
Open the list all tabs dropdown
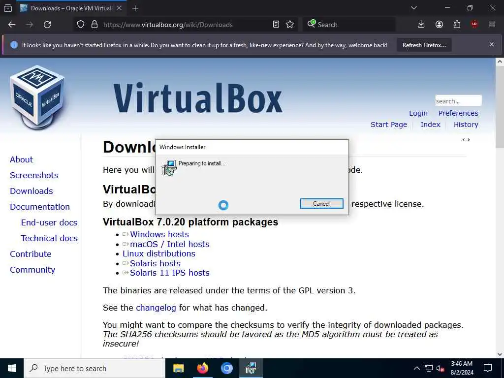pos(414,8)
